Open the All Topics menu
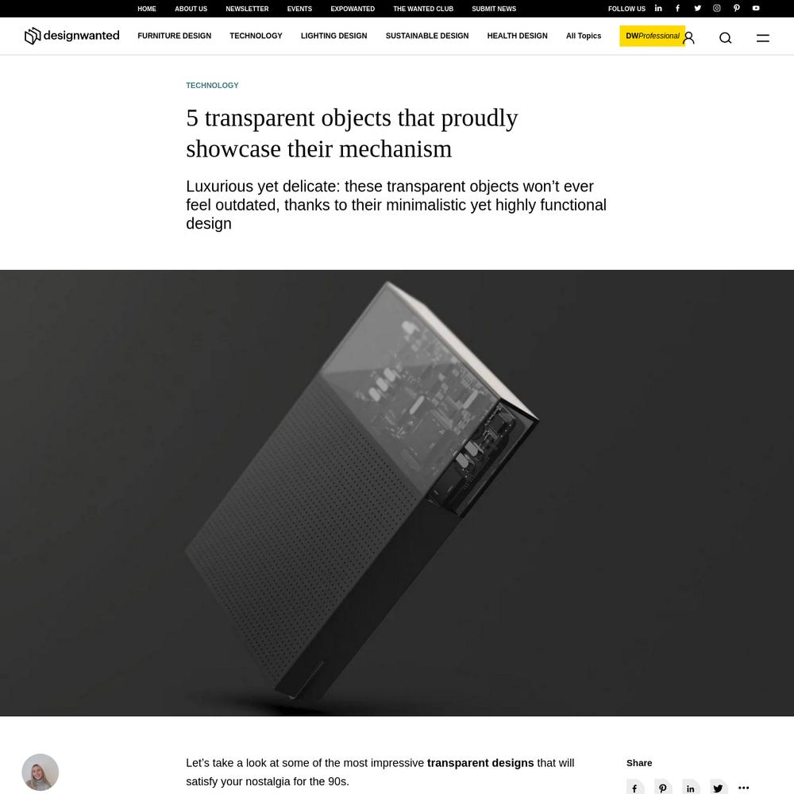 [584, 36]
